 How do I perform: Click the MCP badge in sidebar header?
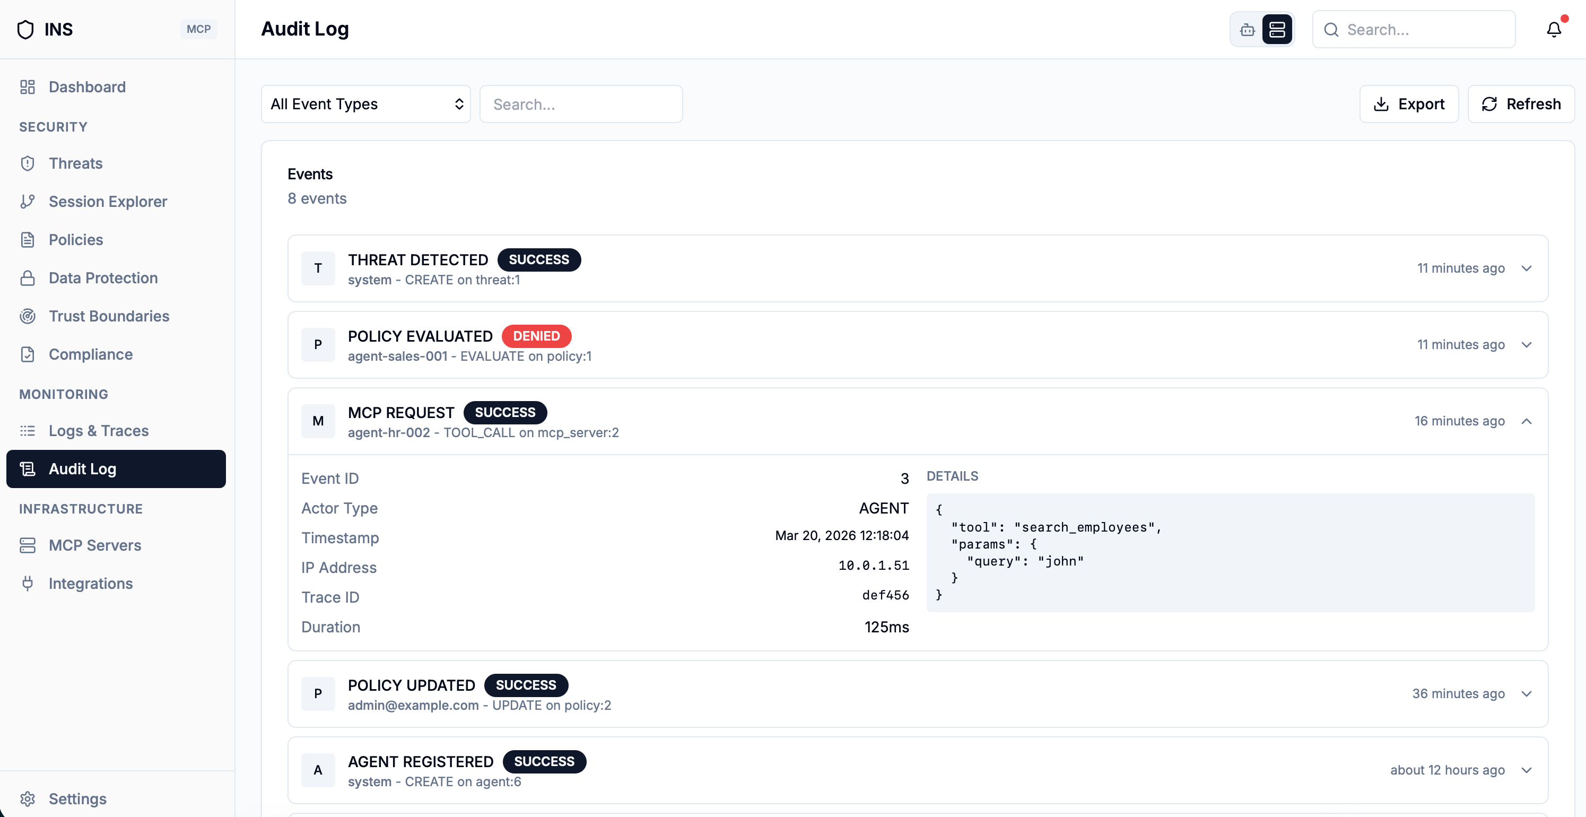point(198,29)
